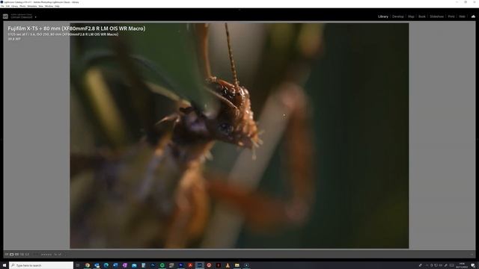Select Compare view icon in the toolbar
479x269 pixels.
coord(16,254)
